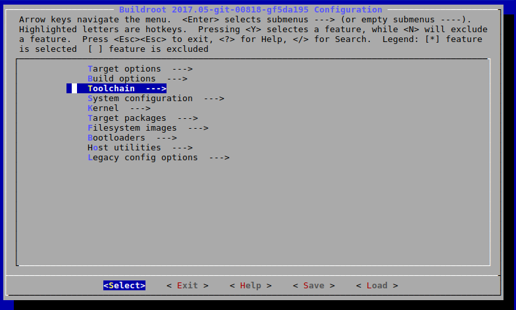Click the Help button

click(x=251, y=286)
